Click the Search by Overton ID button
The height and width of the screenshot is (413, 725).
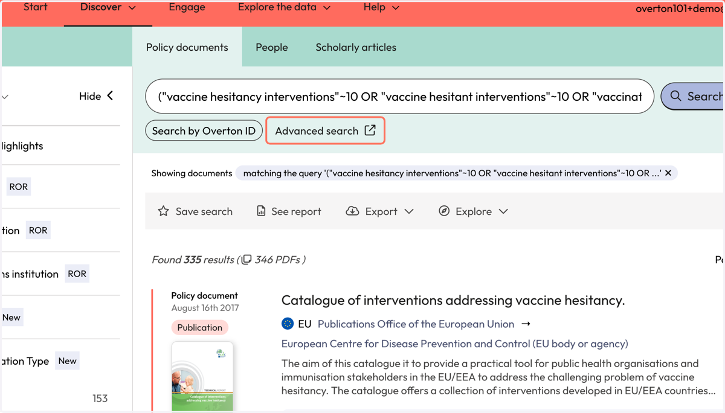(x=204, y=131)
